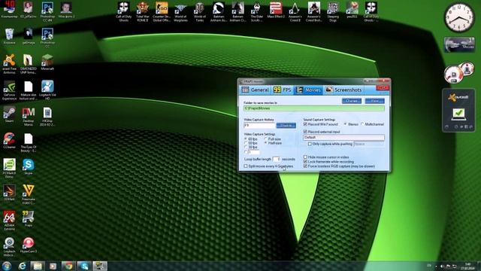The height and width of the screenshot is (271, 481).
Task: Click the custom fps value field
Action: 254,152
